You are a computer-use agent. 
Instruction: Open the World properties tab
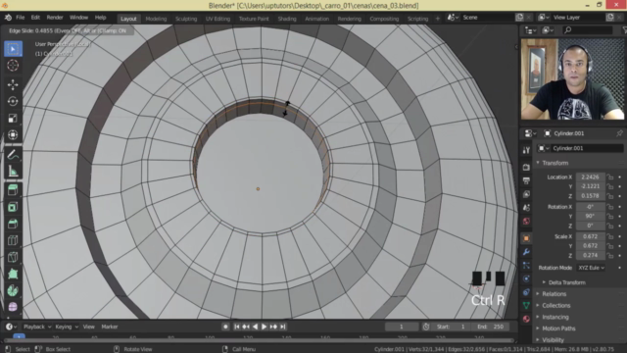pos(526,222)
